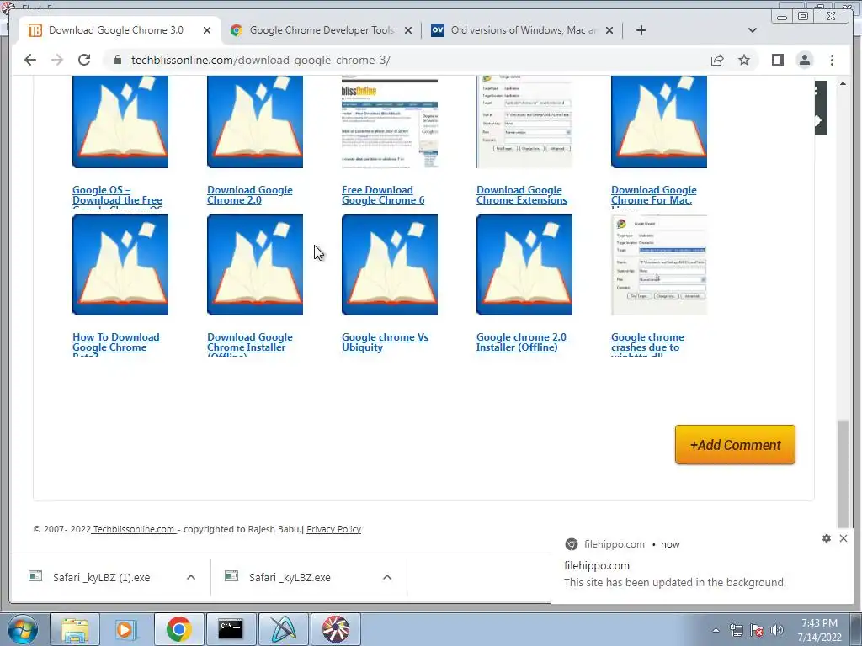Open the volume speaker tray icon
The width and height of the screenshot is (862, 646).
click(777, 630)
